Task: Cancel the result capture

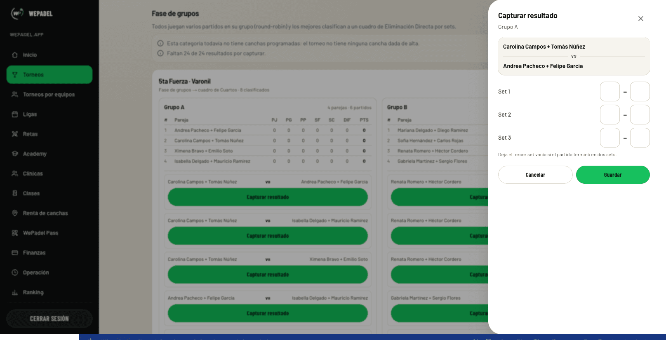Action: [x=535, y=175]
